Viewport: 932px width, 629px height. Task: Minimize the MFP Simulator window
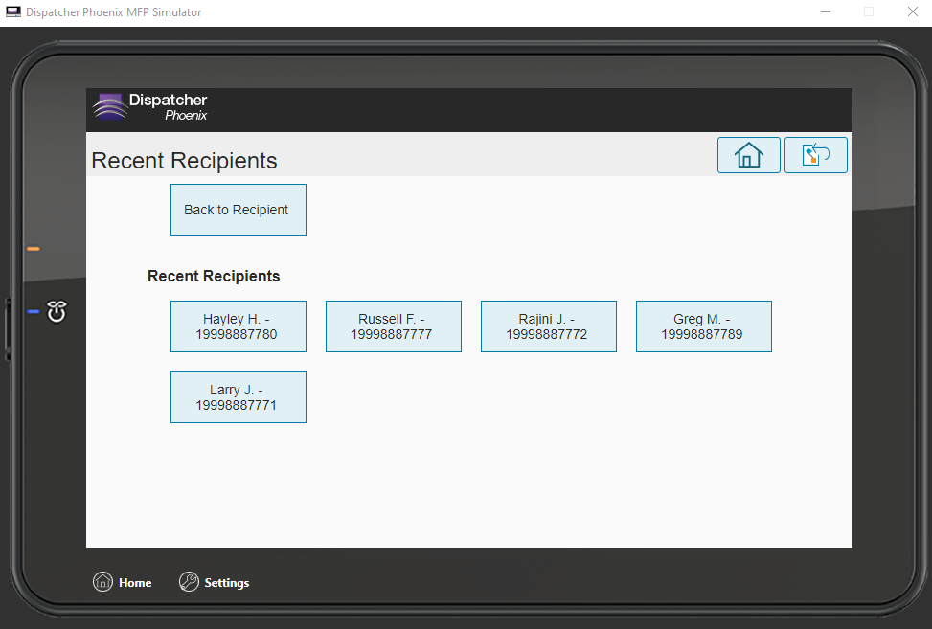pos(826,12)
